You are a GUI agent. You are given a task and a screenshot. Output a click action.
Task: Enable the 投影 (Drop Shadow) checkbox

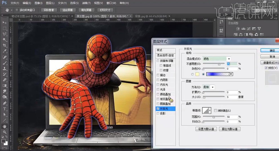click(158, 113)
